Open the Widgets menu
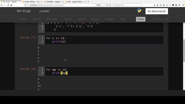 (110, 19)
